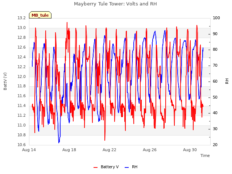Screen dimensions: 232x174
Task: Click the 100 RH tick label
Action: tap(216, 18)
